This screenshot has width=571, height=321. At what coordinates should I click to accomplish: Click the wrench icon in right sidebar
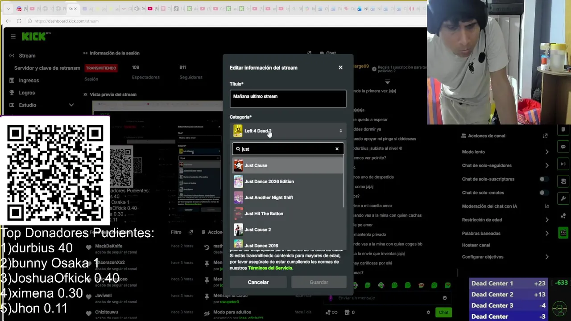pos(563,198)
